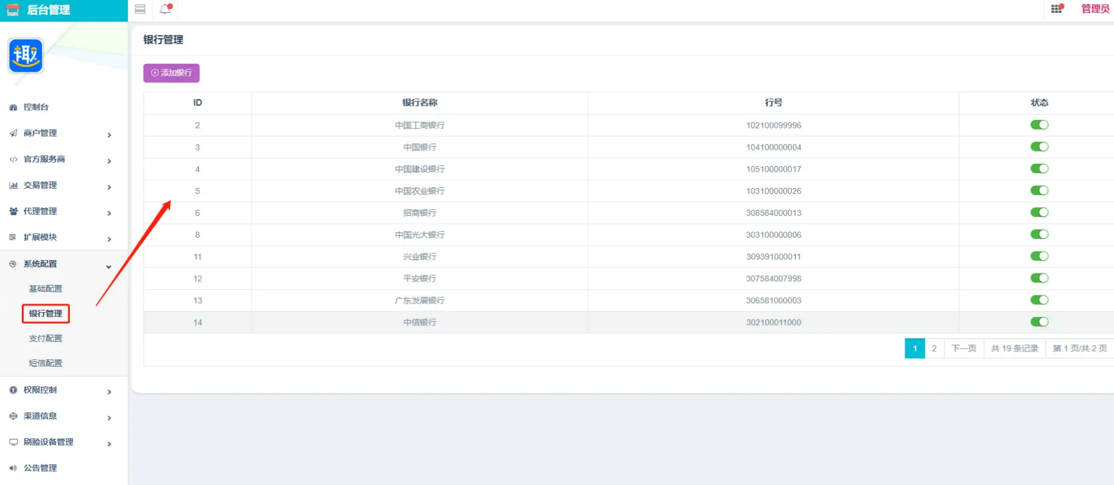
Task: Open 短信配置 submenu item
Action: (x=46, y=363)
